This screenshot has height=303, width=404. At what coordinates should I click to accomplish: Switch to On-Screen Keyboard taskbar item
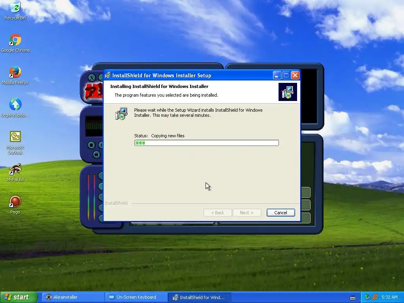pos(136,297)
